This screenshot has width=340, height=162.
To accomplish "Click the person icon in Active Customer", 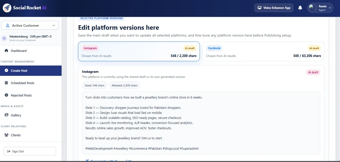I will pos(8,25).
